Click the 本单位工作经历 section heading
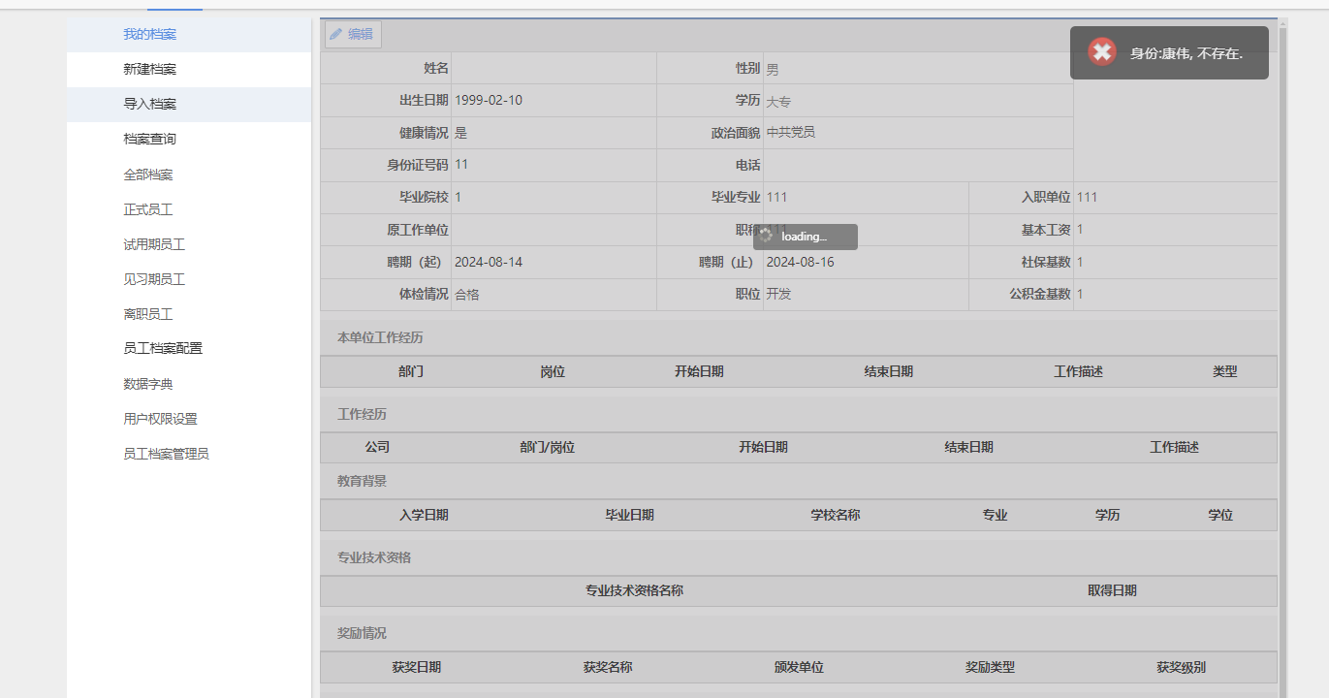The height and width of the screenshot is (698, 1329). point(380,337)
